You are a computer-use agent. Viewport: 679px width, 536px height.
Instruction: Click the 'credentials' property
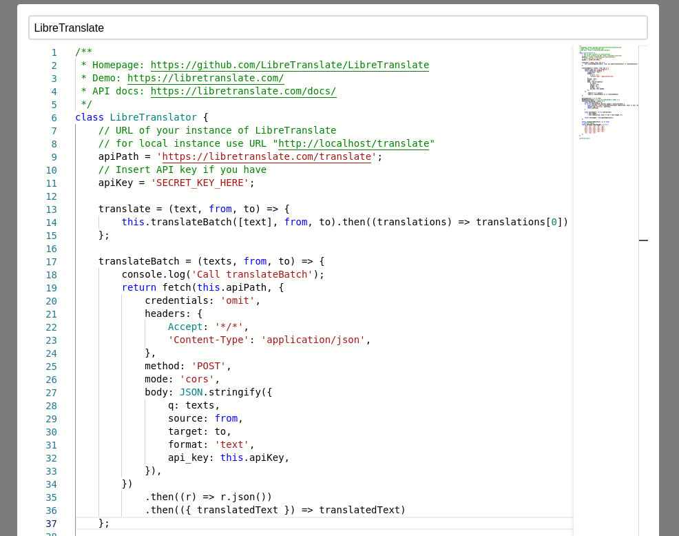point(177,300)
